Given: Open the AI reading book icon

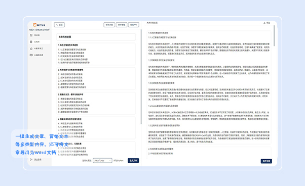Looking at the screenshot, I should pyautogui.click(x=31, y=55).
